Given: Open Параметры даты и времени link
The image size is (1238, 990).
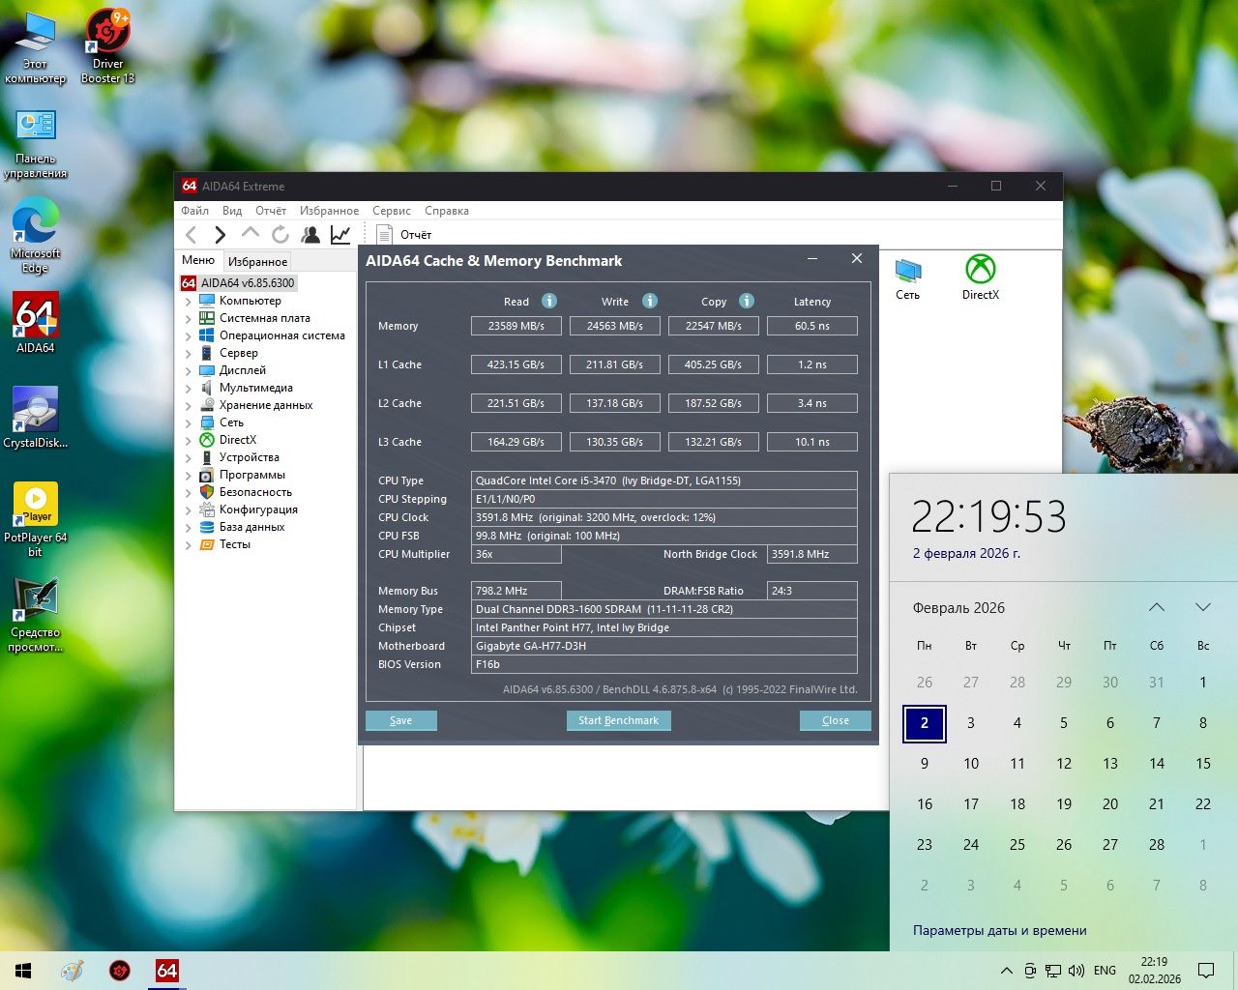Looking at the screenshot, I should pos(999,930).
